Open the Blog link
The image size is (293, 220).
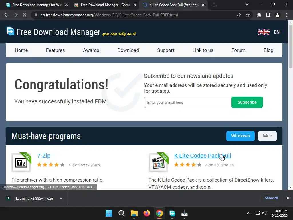[x=268, y=50]
